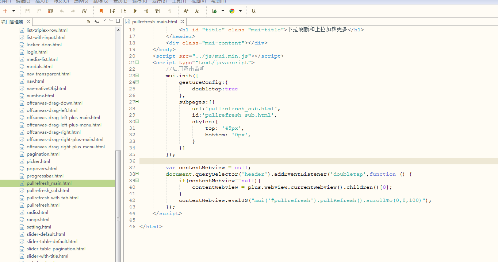Open the 编辑(E) menu
Screen dimensions: 498x262
pyautogui.click(x=23, y=1)
